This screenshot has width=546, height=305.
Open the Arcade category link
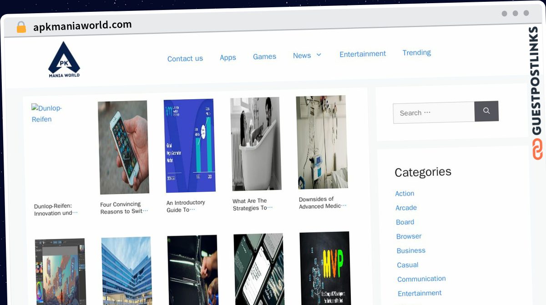406,208
